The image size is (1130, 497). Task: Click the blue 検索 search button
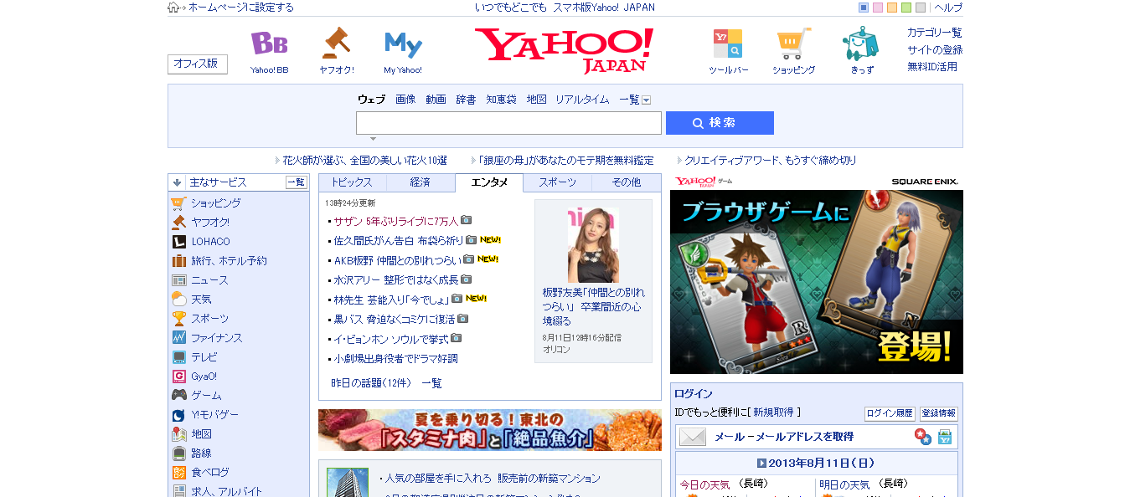point(720,123)
